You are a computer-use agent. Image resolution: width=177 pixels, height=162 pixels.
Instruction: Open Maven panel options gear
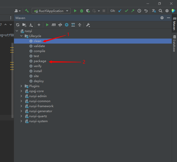pyautogui.click(x=162, y=18)
